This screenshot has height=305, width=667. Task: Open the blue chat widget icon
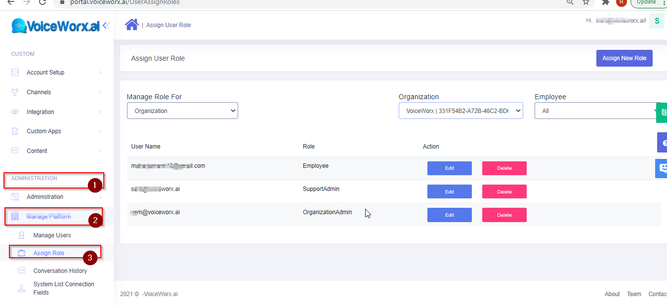[662, 168]
